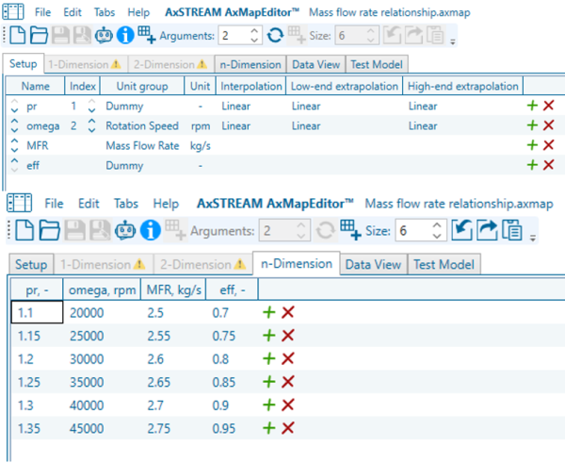Switch to Test Model tab in top window
565x463 pixels.
pyautogui.click(x=377, y=65)
